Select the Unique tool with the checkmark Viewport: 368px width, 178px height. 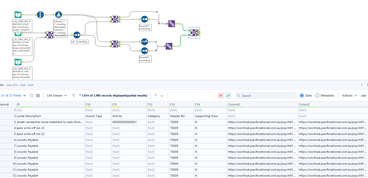pyautogui.click(x=144, y=42)
